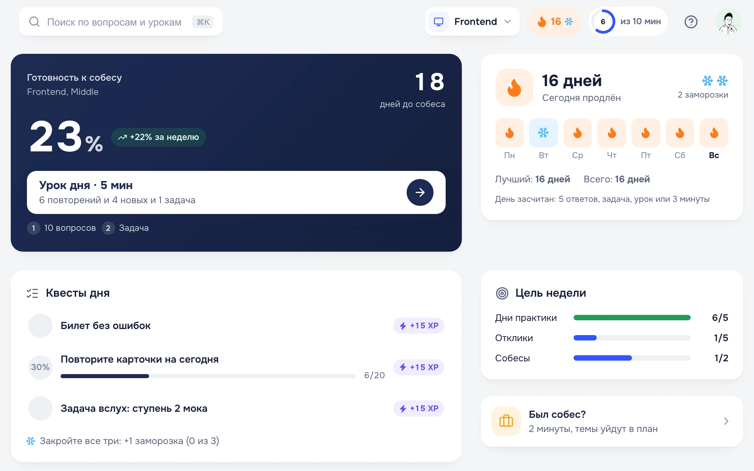Click the Квесты дня checklist icon

point(32,293)
